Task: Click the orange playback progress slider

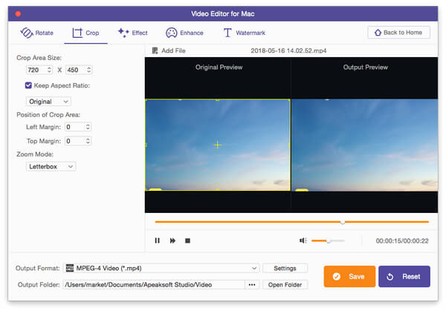Action: point(291,222)
